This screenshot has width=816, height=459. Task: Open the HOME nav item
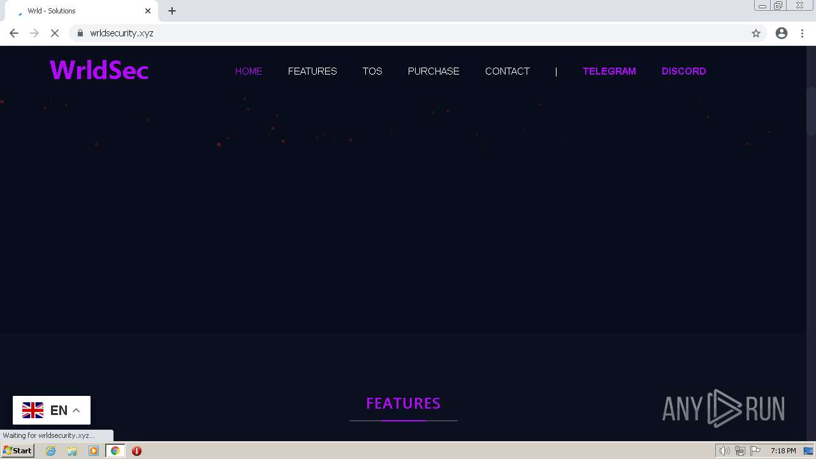[249, 71]
